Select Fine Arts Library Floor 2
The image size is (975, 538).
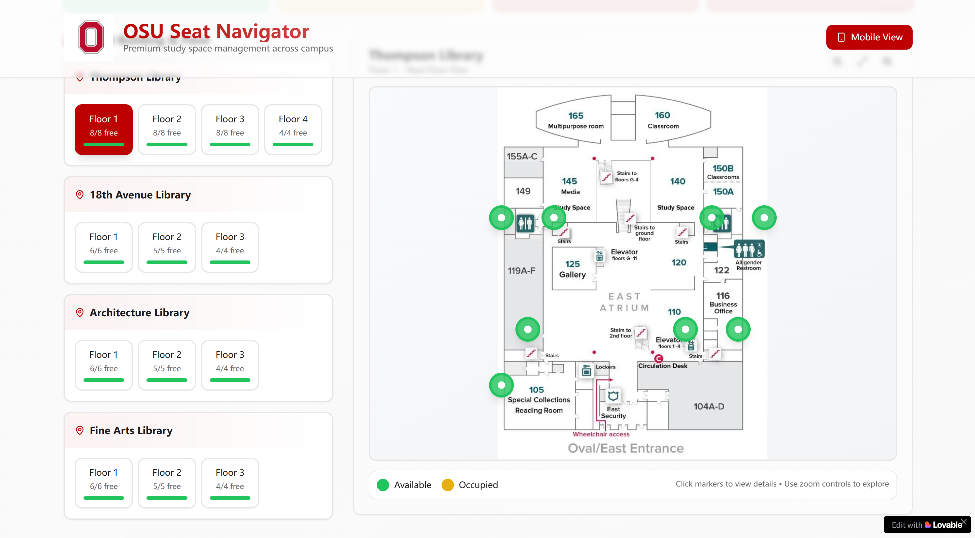tap(167, 483)
